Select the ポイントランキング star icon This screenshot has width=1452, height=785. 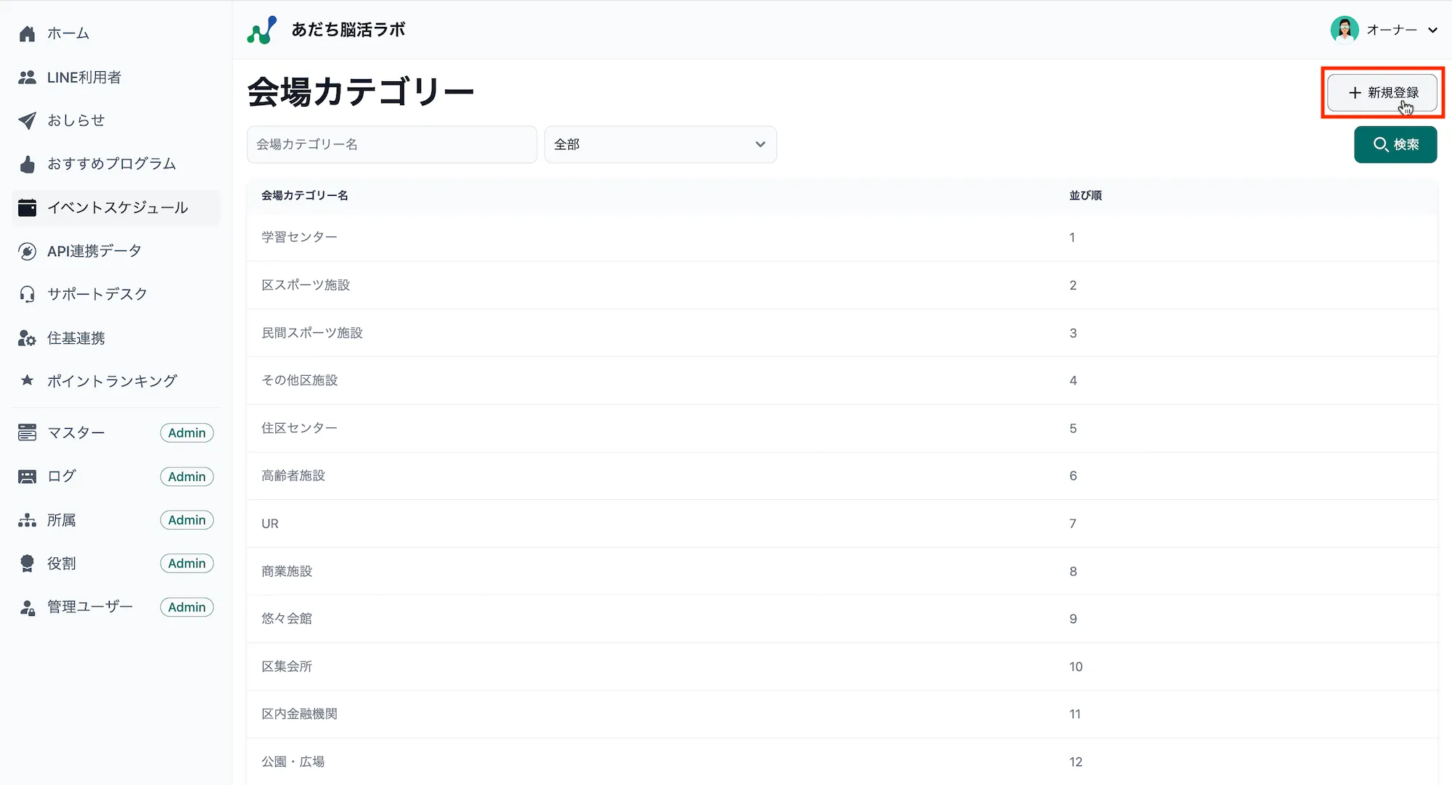tap(27, 380)
